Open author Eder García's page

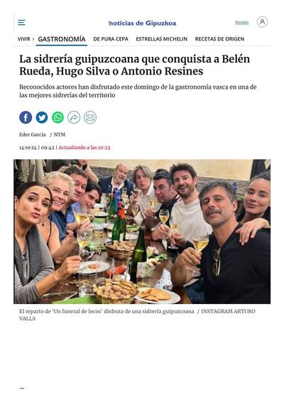[x=33, y=135]
